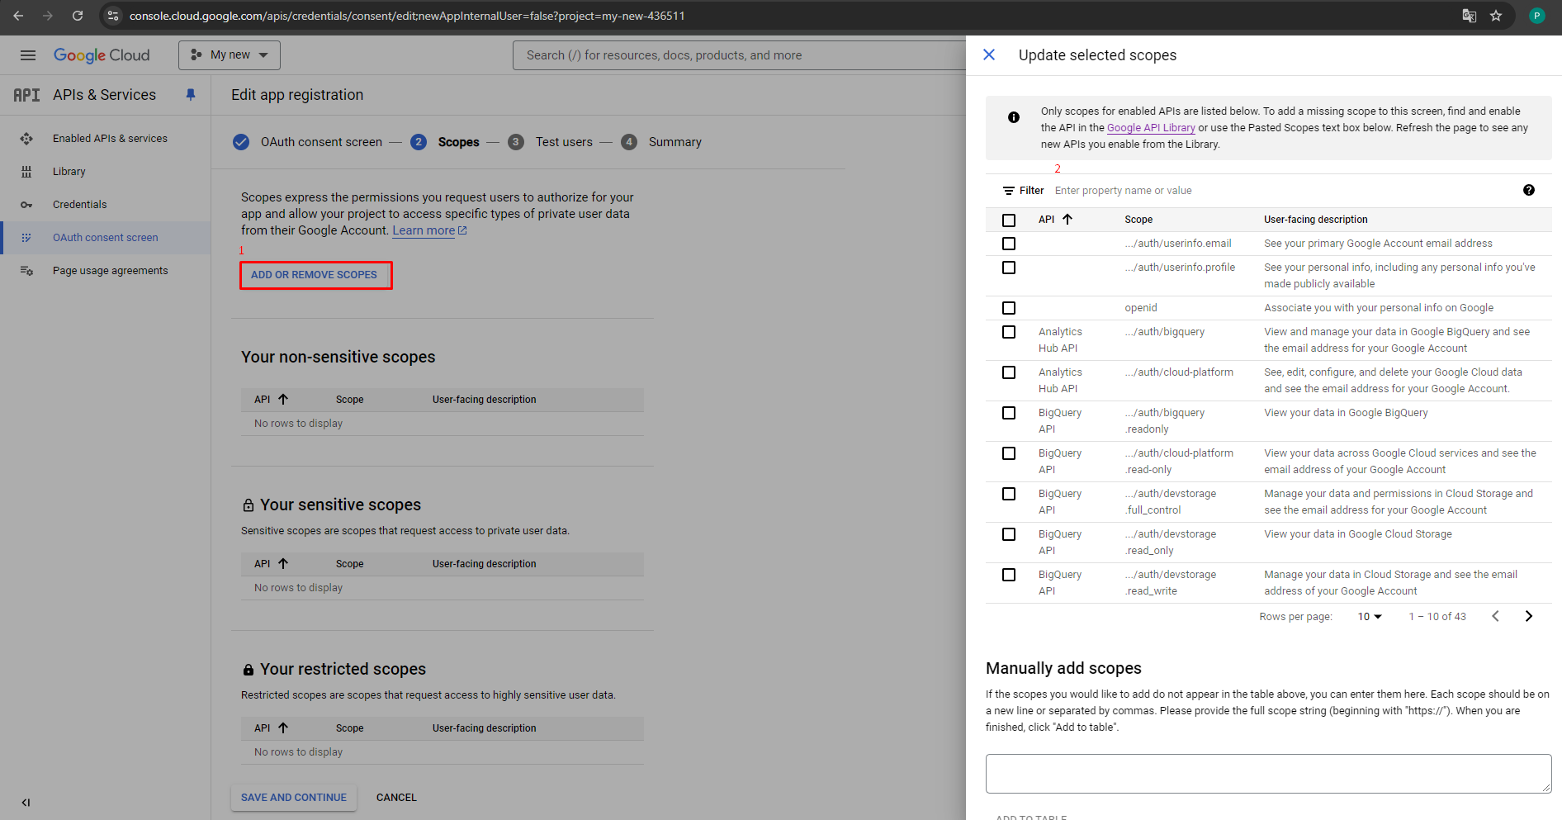Click the Google Cloud logo
This screenshot has width=1562, height=820.
(x=102, y=55)
